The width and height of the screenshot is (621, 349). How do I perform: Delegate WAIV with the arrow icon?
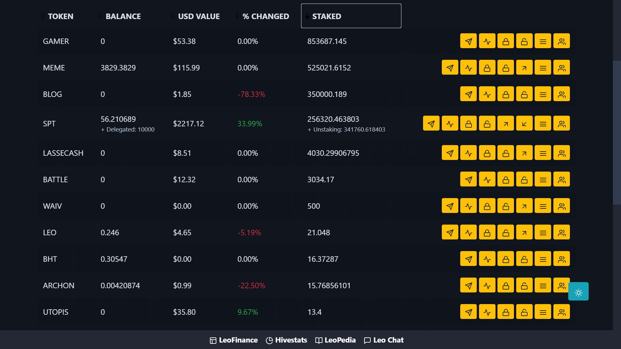(x=524, y=206)
